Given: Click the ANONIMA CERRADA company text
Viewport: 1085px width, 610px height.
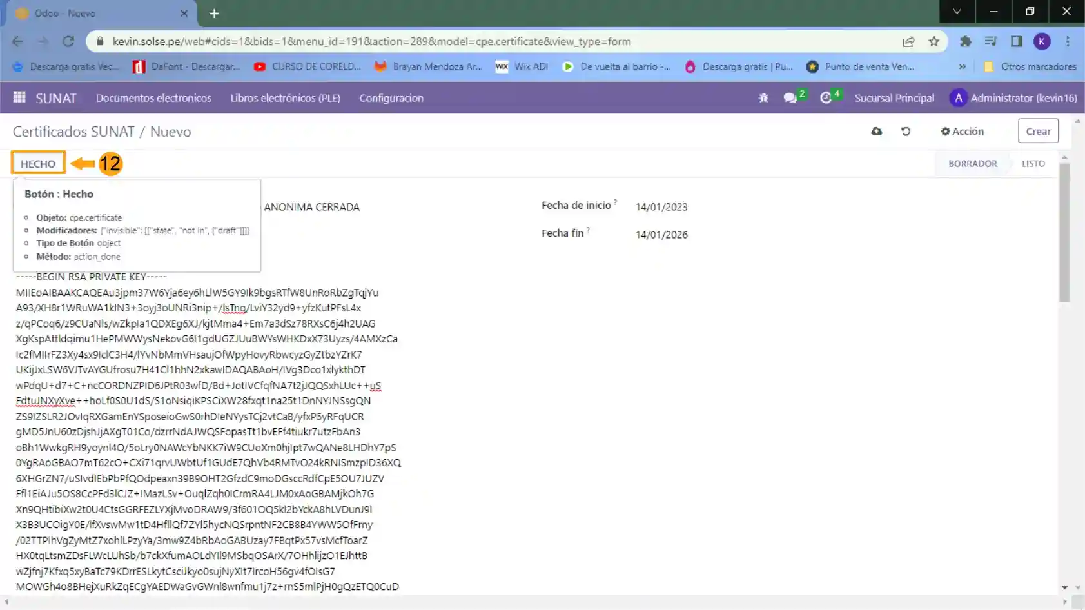Looking at the screenshot, I should click(x=312, y=207).
